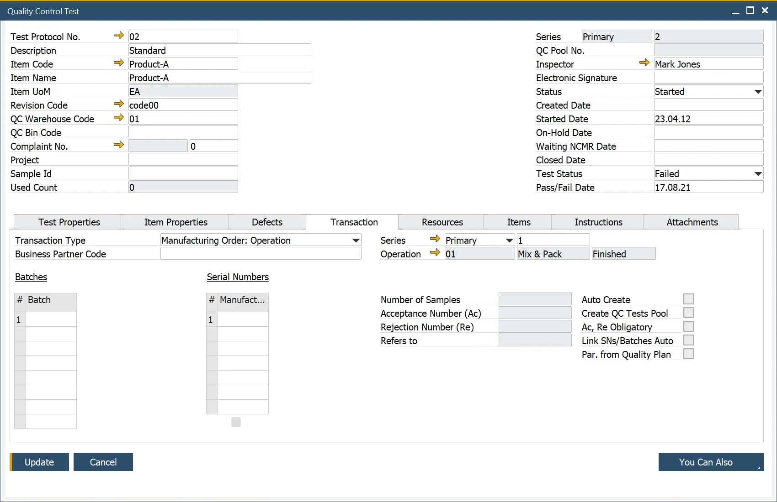Follow the QC Warehouse Code link arrow
Screen dimensions: 777x502
click(118, 117)
